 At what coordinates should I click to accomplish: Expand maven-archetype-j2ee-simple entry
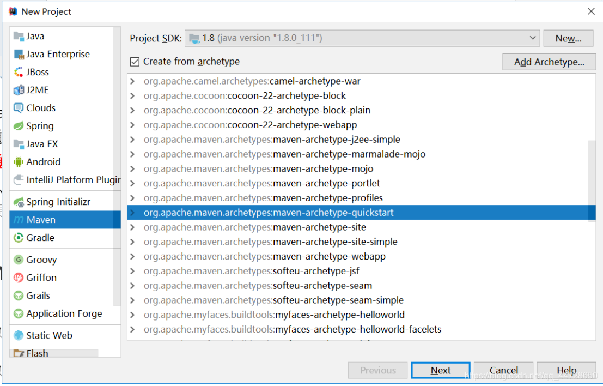pos(133,140)
